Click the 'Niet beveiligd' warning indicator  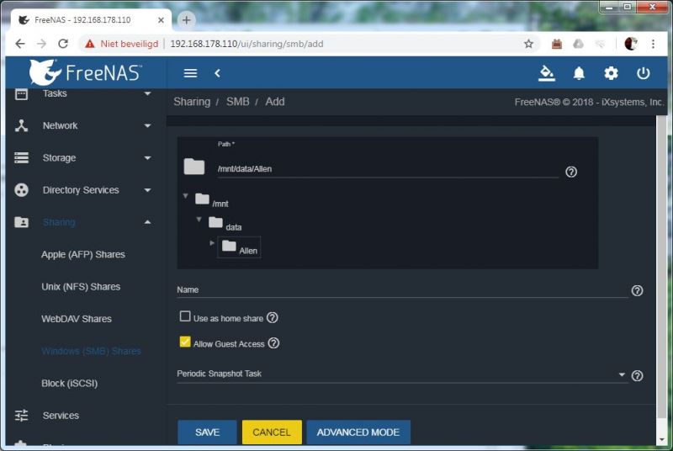(121, 44)
